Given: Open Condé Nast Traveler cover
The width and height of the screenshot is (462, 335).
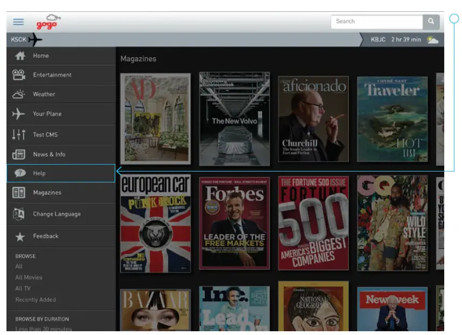Looking at the screenshot, I should [393, 119].
